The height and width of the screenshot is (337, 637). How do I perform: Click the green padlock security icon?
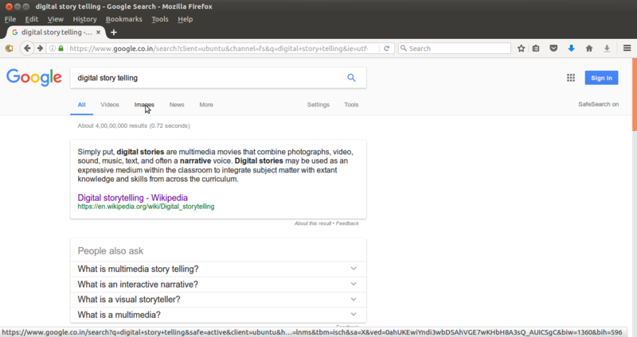click(x=61, y=48)
